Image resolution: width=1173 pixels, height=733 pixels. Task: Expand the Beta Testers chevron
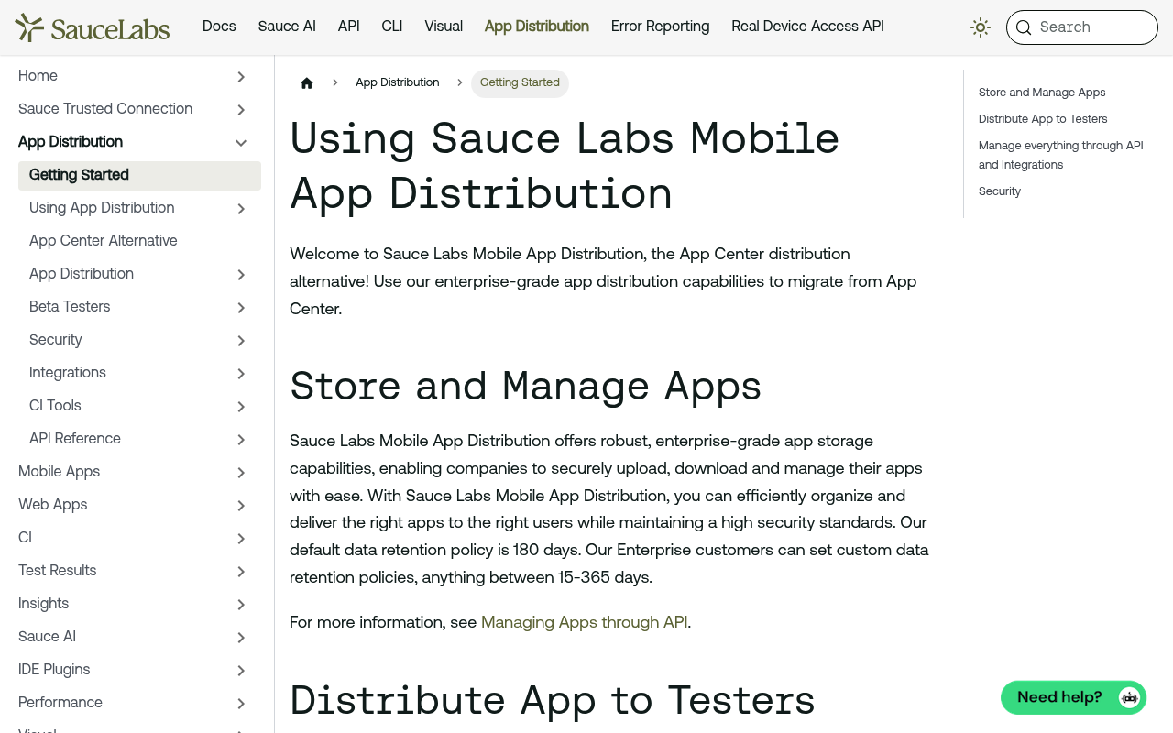241,308
